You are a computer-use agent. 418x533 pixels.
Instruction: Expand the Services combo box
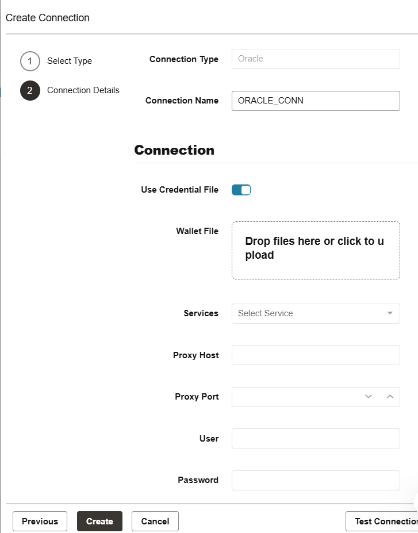310,313
